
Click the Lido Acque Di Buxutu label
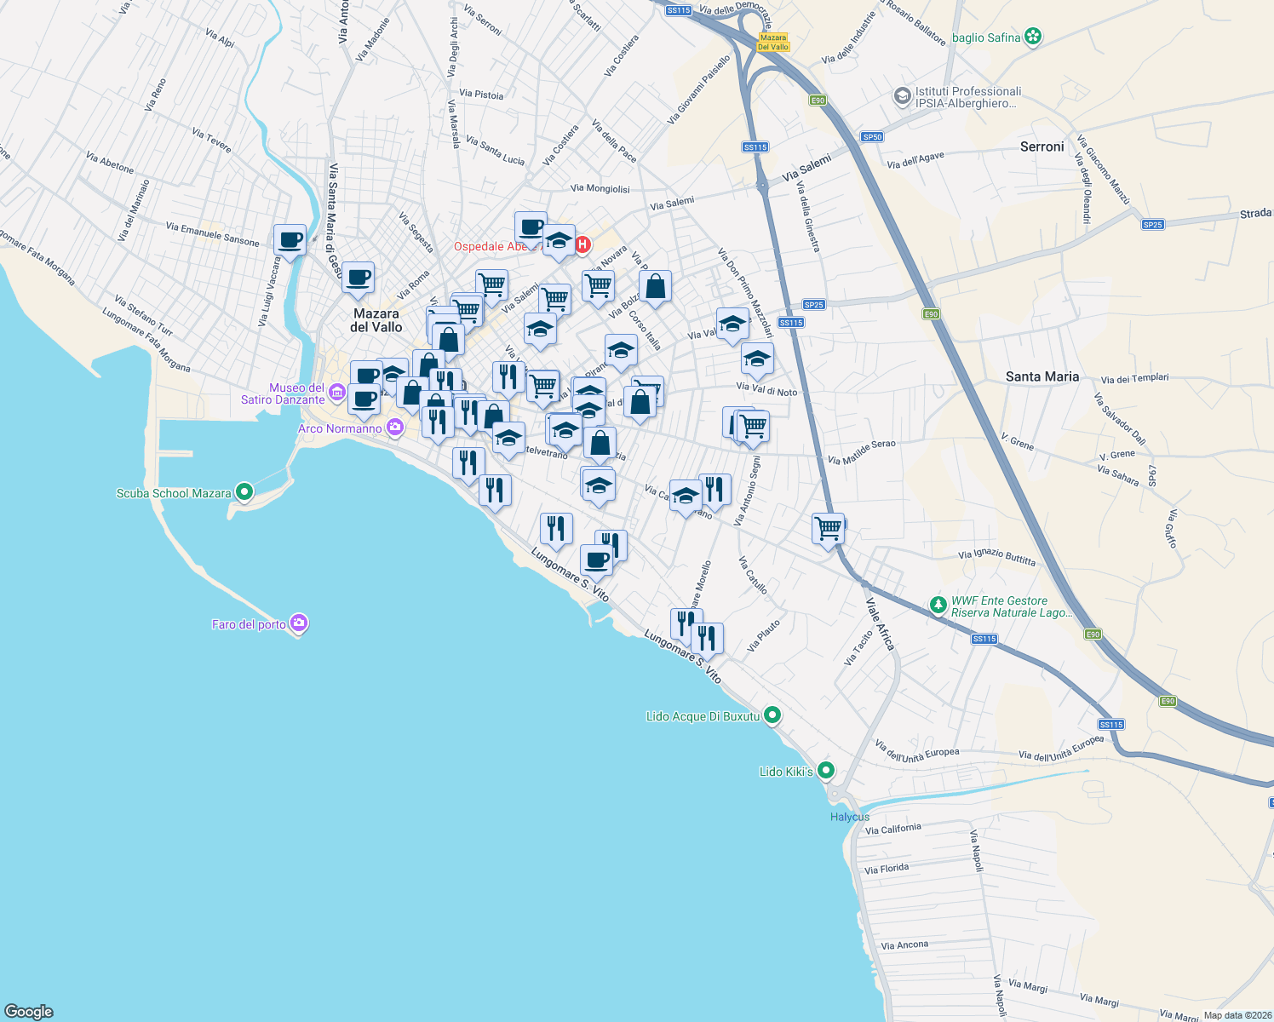tap(703, 716)
